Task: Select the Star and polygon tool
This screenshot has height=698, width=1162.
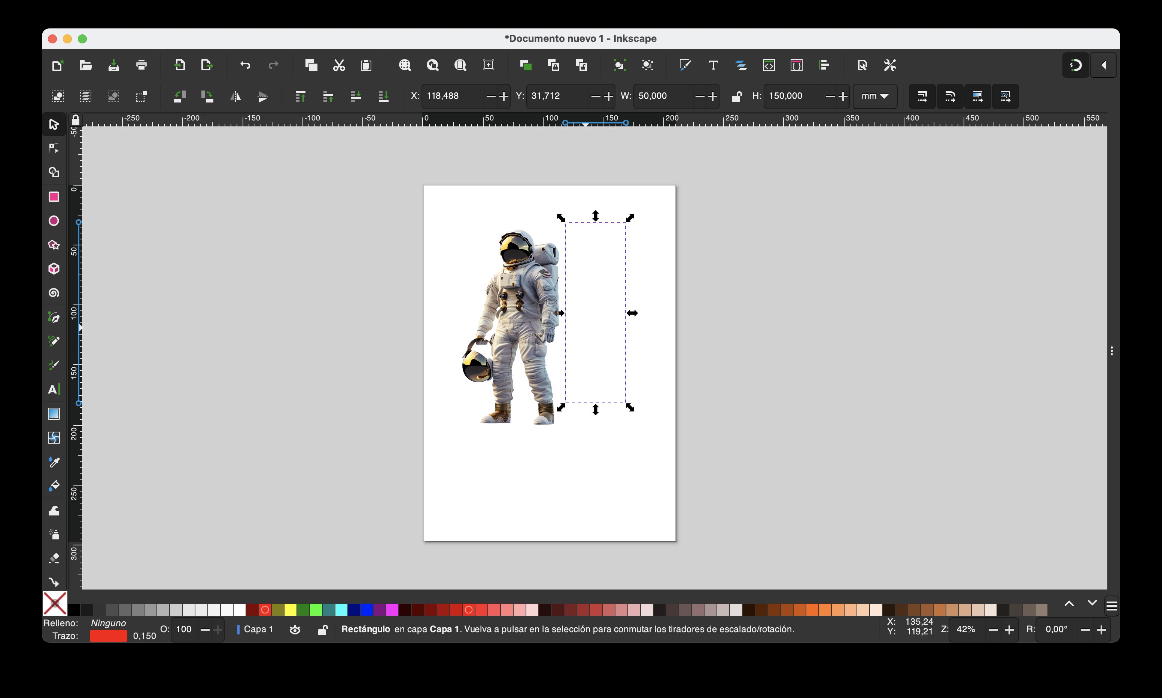Action: click(54, 245)
